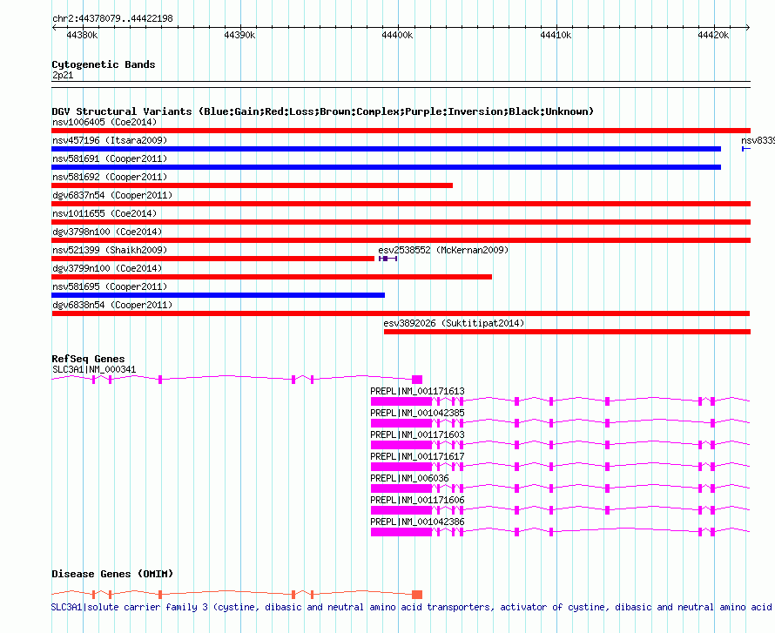The image size is (775, 633).
Task: Click the RefSeq Genes track title
Action: [89, 359]
